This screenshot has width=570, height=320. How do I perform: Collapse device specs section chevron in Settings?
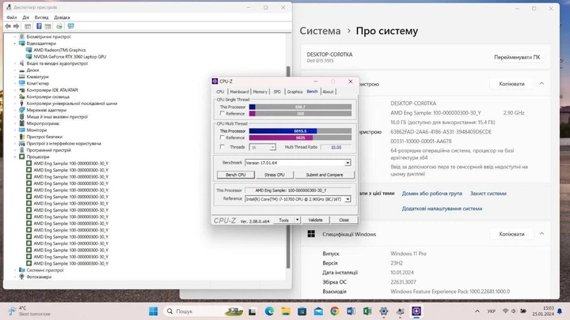tap(541, 84)
